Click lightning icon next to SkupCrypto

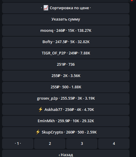[38, 132]
